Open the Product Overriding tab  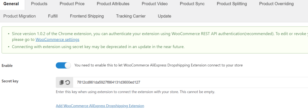pyautogui.click(x=276, y=4)
